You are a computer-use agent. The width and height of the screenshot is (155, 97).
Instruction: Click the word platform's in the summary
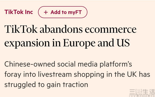[x=116, y=65]
